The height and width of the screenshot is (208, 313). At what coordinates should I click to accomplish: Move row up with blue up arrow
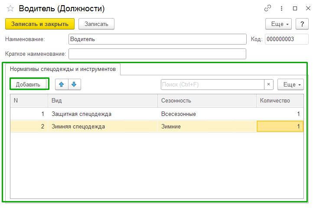click(62, 84)
